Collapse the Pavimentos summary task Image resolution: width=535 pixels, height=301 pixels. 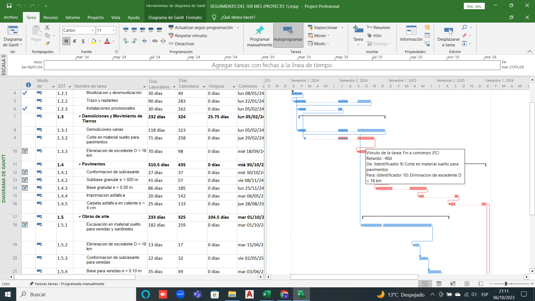pyautogui.click(x=80, y=164)
